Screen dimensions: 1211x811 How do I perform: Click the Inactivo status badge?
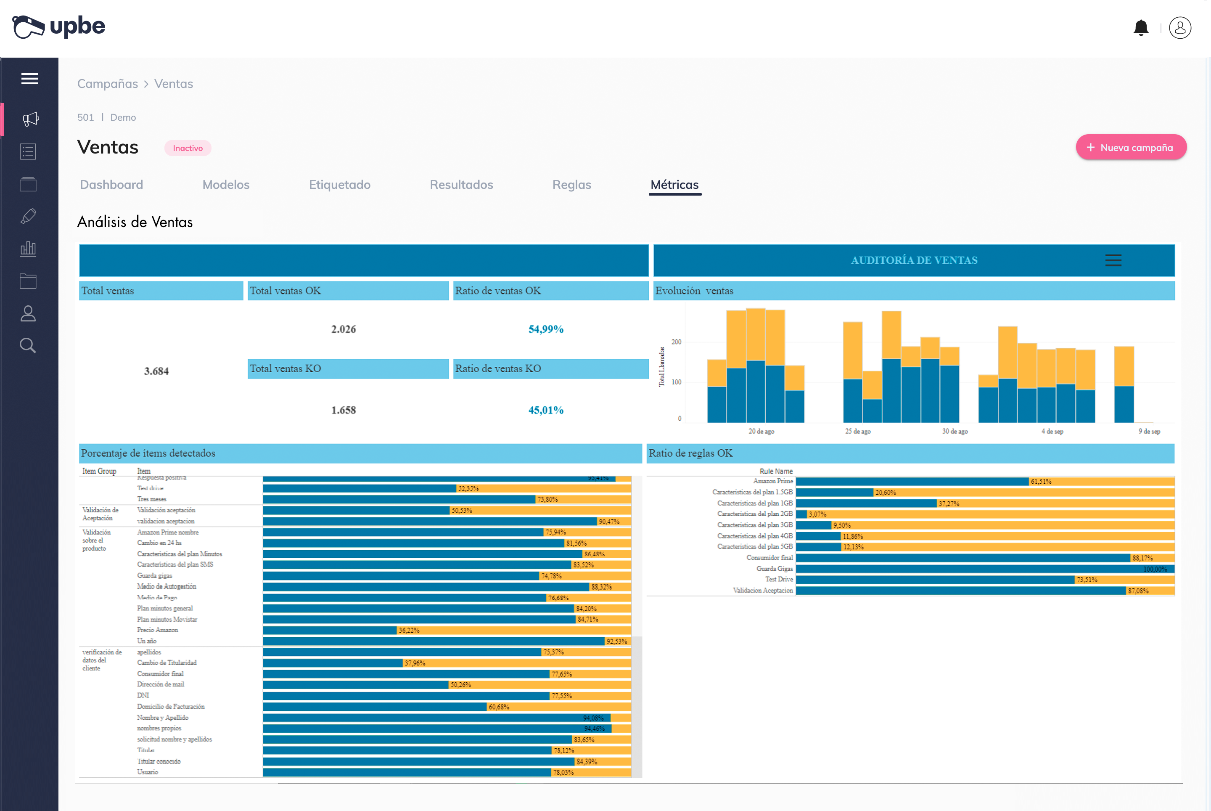coord(188,148)
